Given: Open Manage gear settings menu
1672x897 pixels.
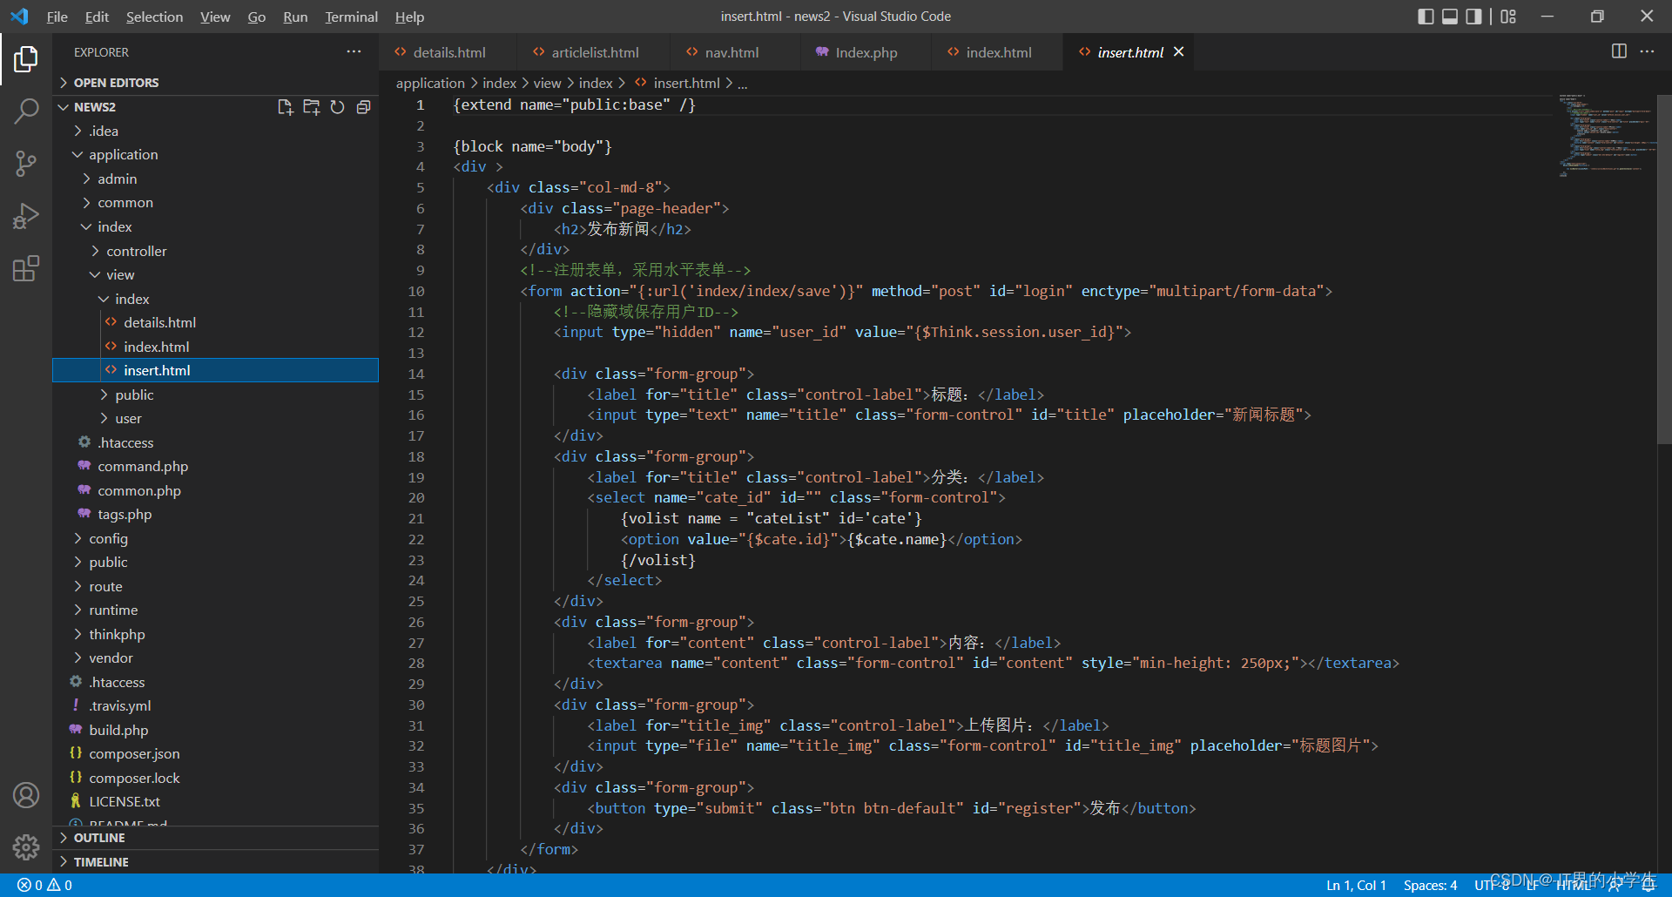Looking at the screenshot, I should point(26,846).
